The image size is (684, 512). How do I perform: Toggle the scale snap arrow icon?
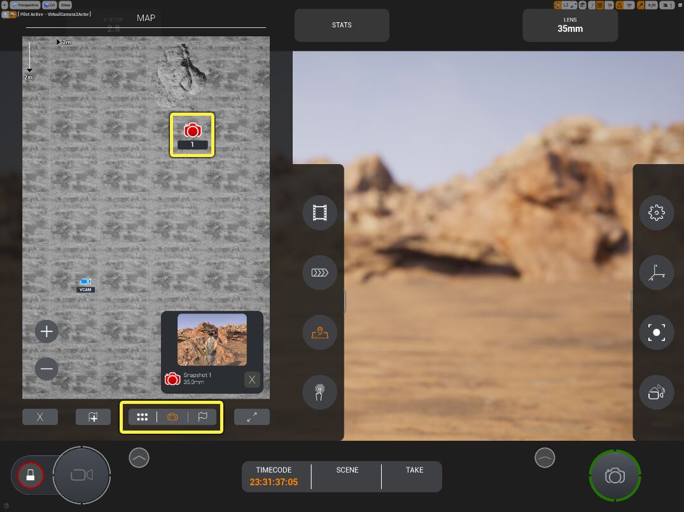pyautogui.click(x=640, y=5)
